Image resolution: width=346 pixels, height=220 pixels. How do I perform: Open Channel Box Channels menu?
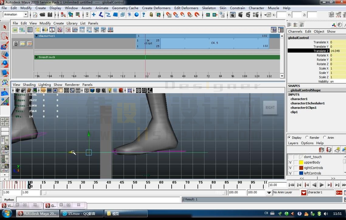tap(295, 32)
